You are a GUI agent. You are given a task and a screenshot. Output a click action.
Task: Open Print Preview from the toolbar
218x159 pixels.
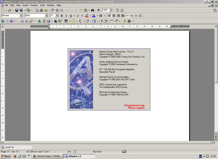pyautogui.click(x=37, y=10)
